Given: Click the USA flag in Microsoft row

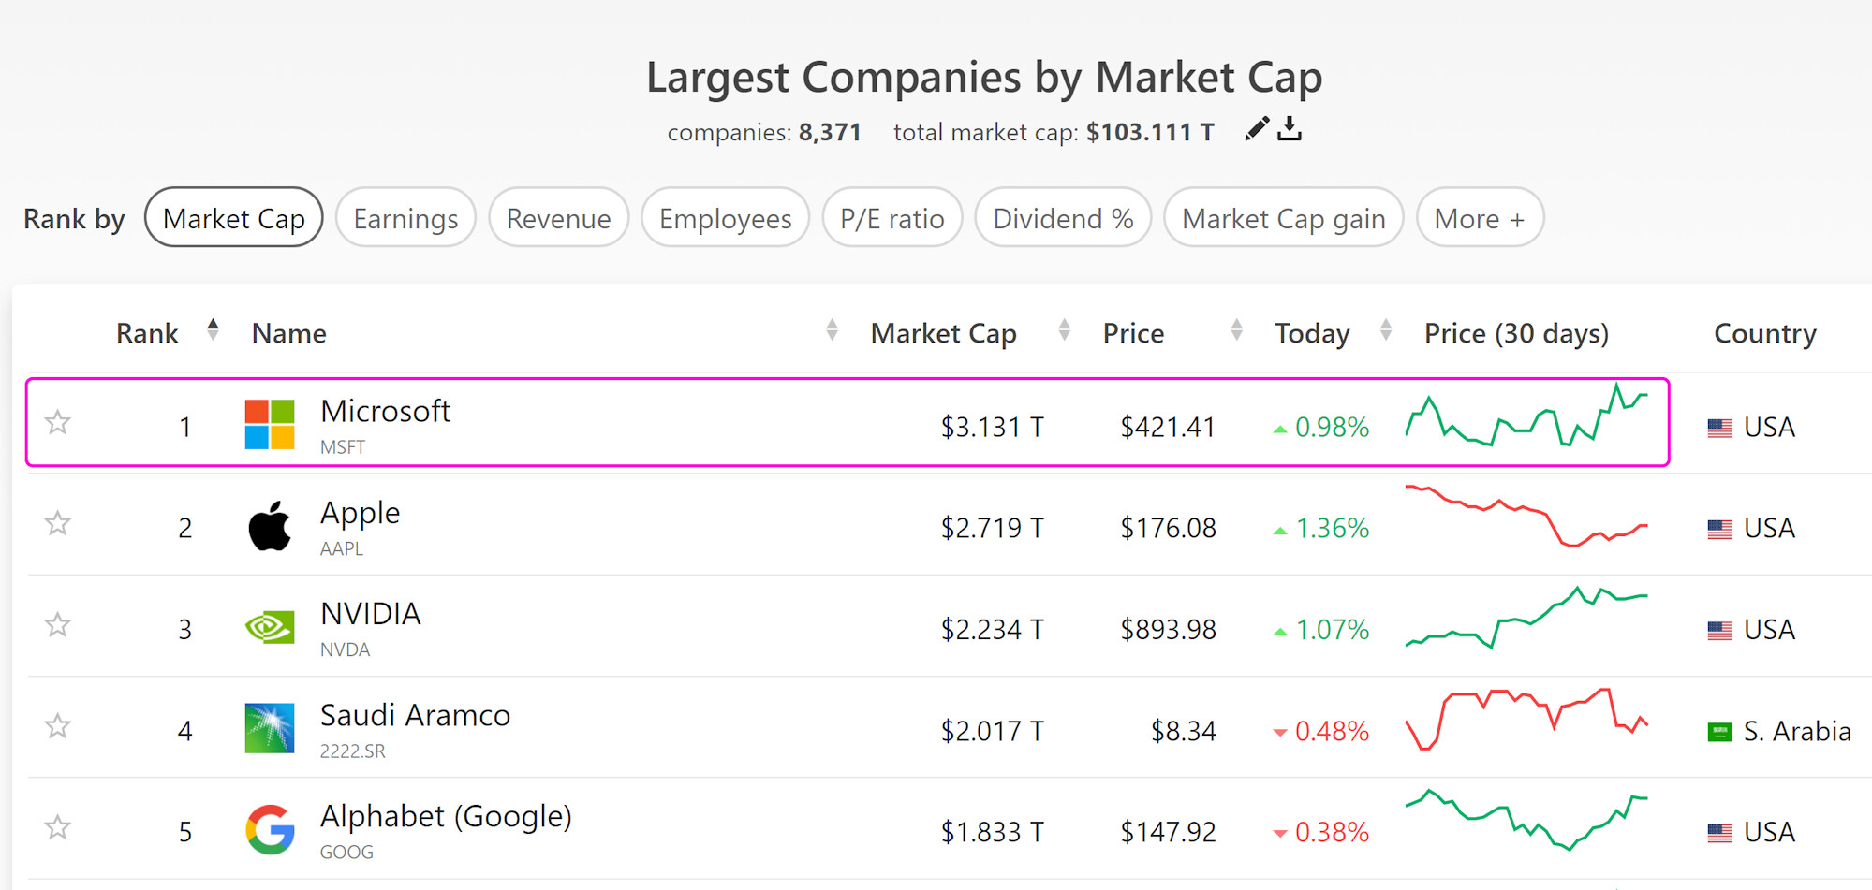Looking at the screenshot, I should [x=1719, y=428].
